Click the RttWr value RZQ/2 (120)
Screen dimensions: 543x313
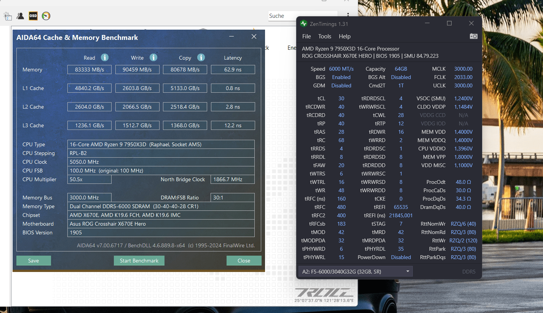[x=463, y=240]
